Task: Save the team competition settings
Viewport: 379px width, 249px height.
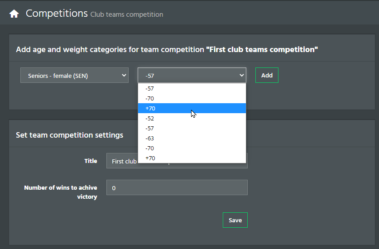Action: (235, 220)
